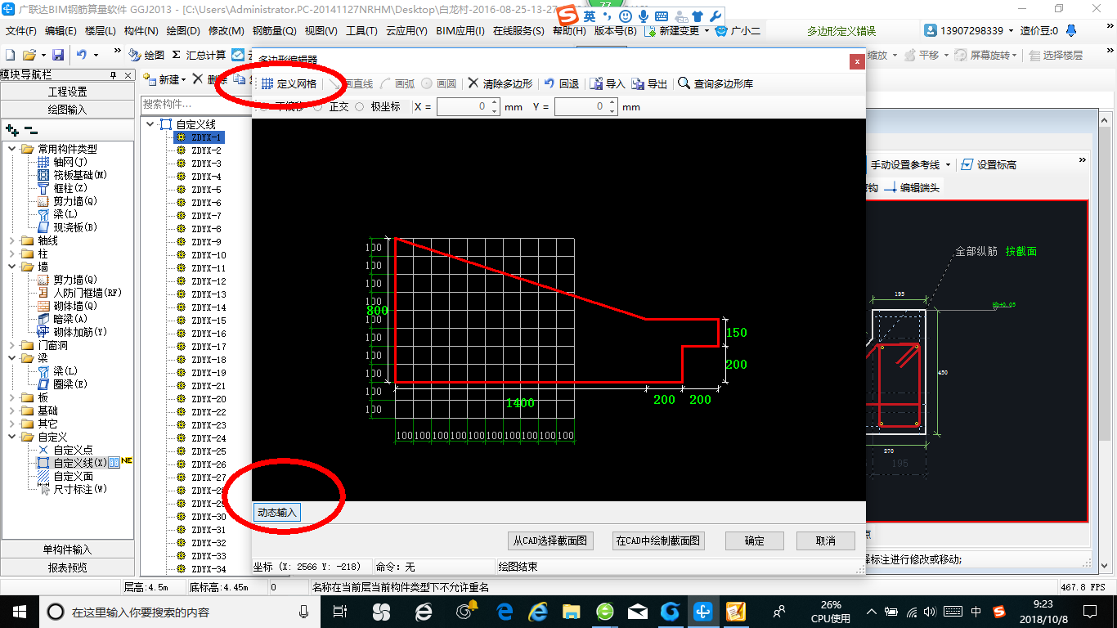Open the 在线服务(S) menu
The height and width of the screenshot is (628, 1117).
pyautogui.click(x=518, y=31)
